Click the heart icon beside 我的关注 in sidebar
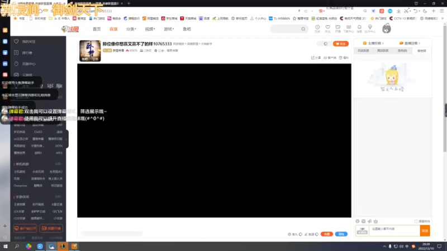Image resolution: width=447 pixels, height=251 pixels. click(x=16, y=41)
